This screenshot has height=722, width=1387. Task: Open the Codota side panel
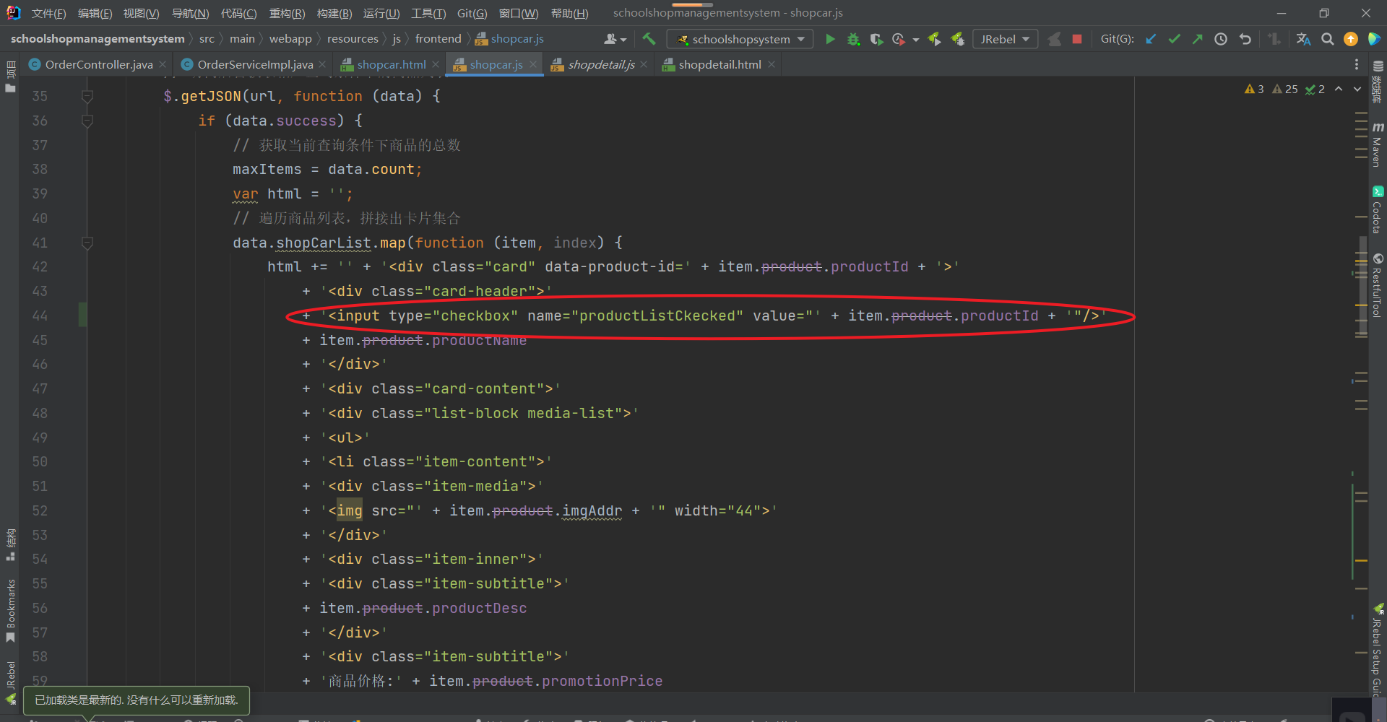click(1377, 210)
